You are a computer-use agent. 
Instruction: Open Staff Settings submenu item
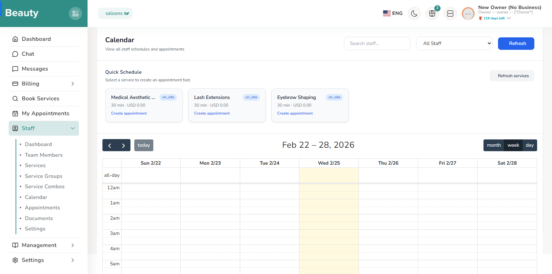pyautogui.click(x=35, y=229)
